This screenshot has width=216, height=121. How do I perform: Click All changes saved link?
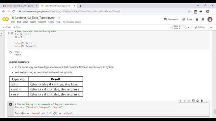[x=72, y=22]
